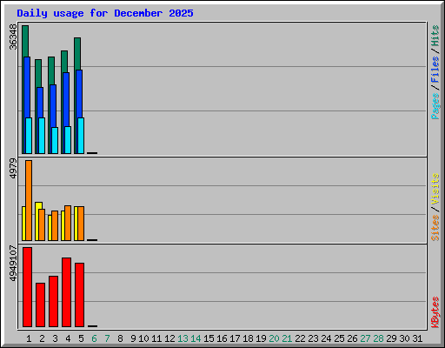Click the green day 7 weekend label
The image size is (445, 348).
tap(107, 338)
